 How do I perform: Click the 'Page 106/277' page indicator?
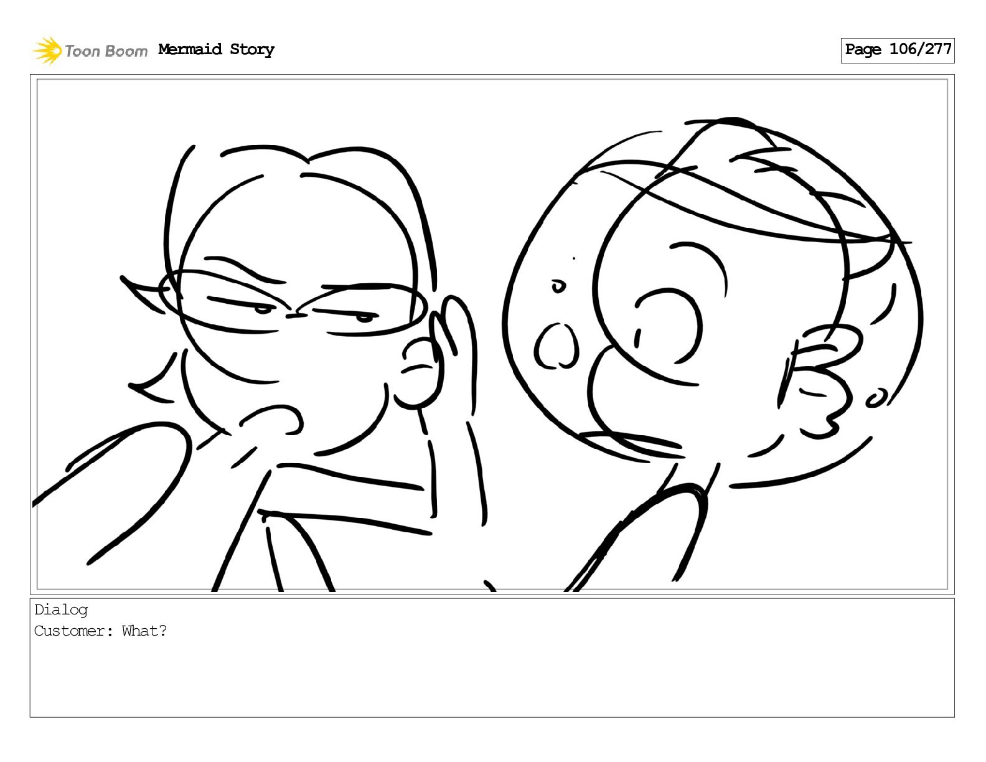(x=898, y=50)
